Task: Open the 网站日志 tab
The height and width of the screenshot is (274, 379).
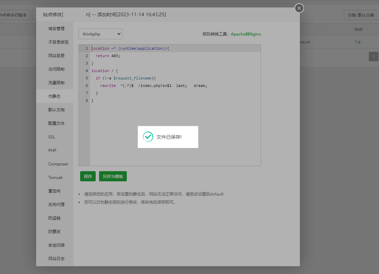Action: pos(56,259)
